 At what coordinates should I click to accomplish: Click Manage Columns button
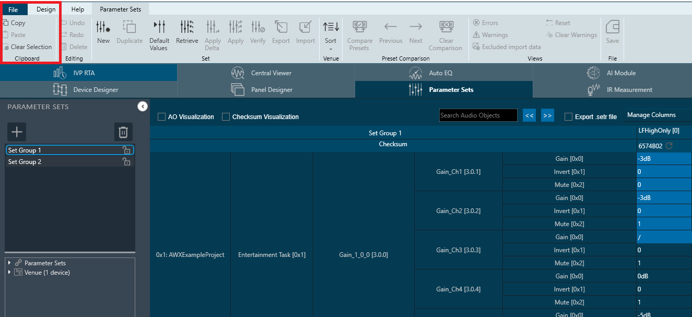651,115
